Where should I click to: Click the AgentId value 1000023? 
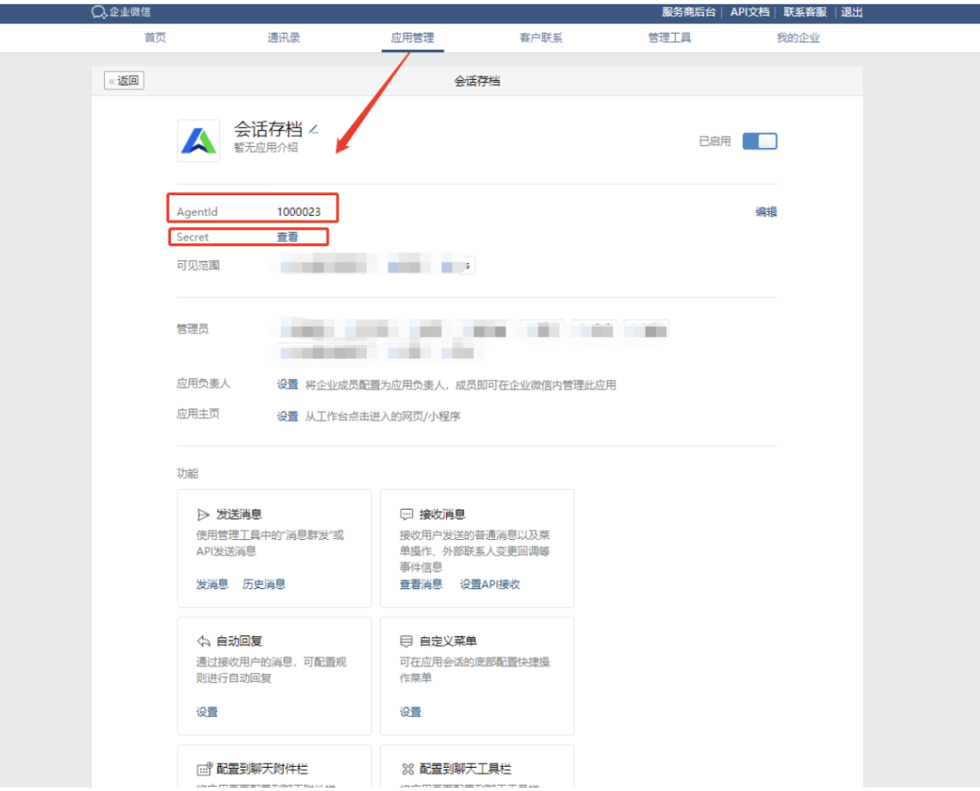299,212
